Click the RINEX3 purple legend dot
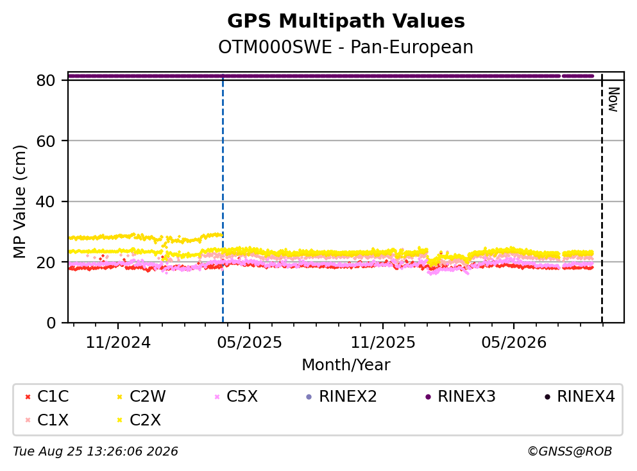The width and height of the screenshot is (637, 471). (428, 397)
